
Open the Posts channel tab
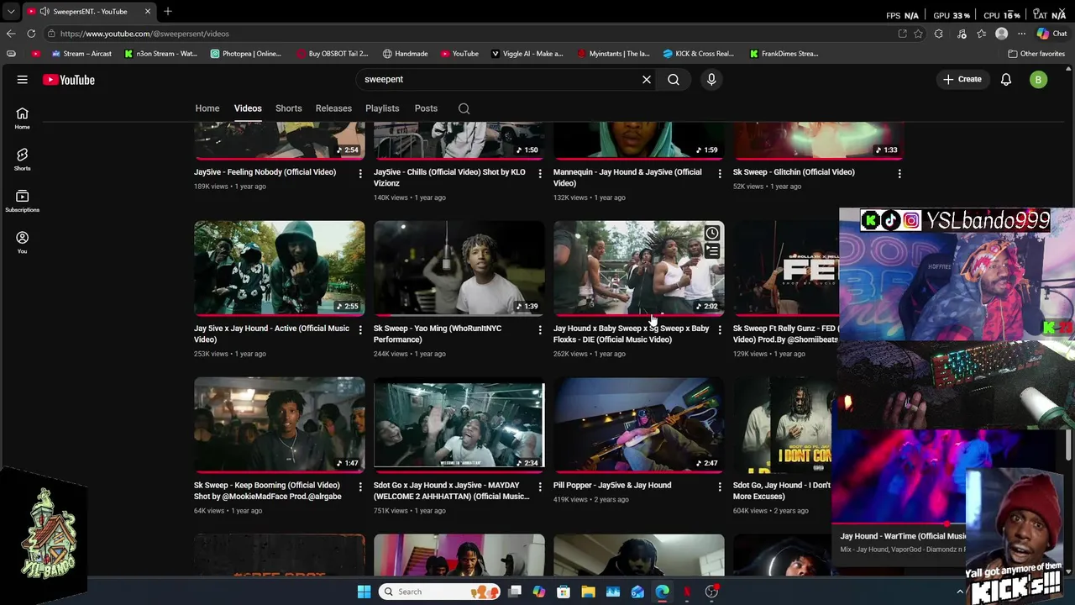[426, 108]
